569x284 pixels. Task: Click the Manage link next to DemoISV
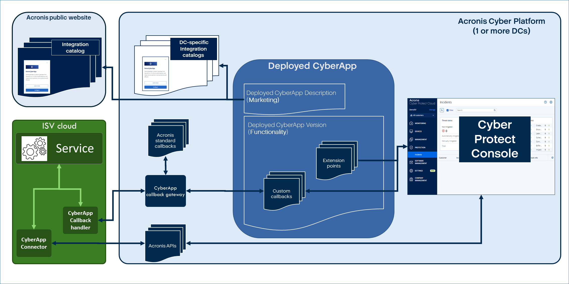tap(432, 110)
